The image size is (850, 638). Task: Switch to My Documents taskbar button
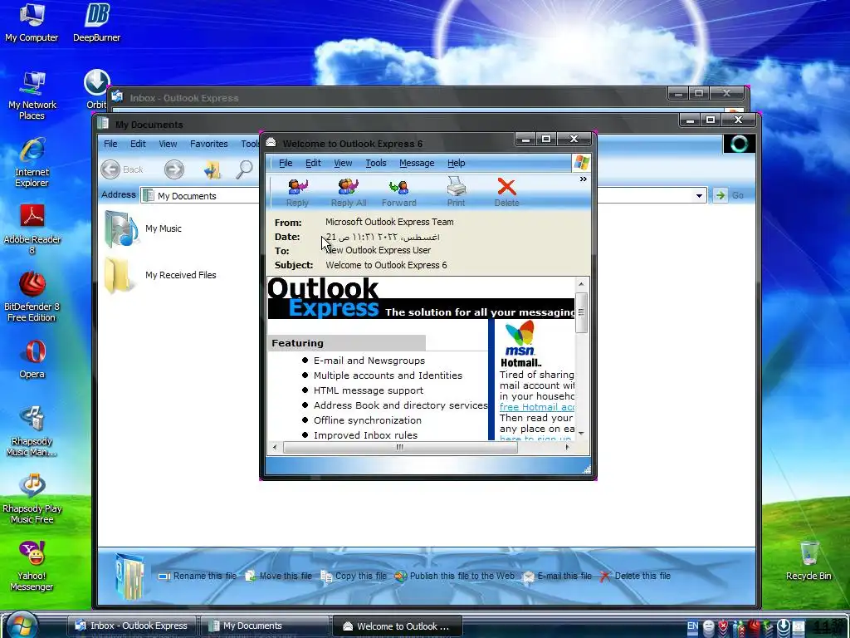tap(264, 626)
